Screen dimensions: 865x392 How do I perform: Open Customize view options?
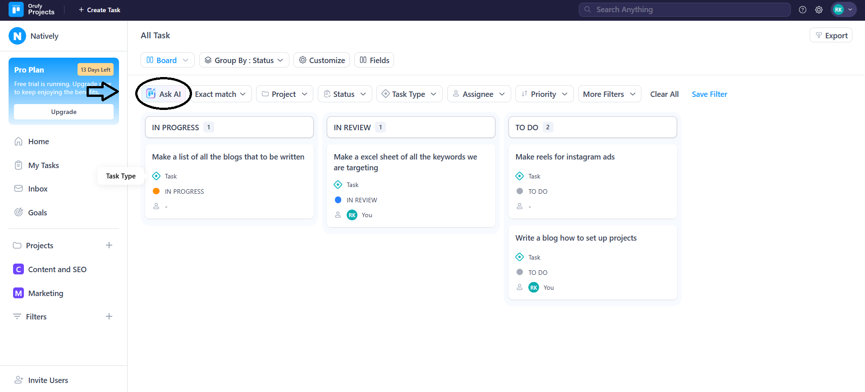(x=321, y=60)
